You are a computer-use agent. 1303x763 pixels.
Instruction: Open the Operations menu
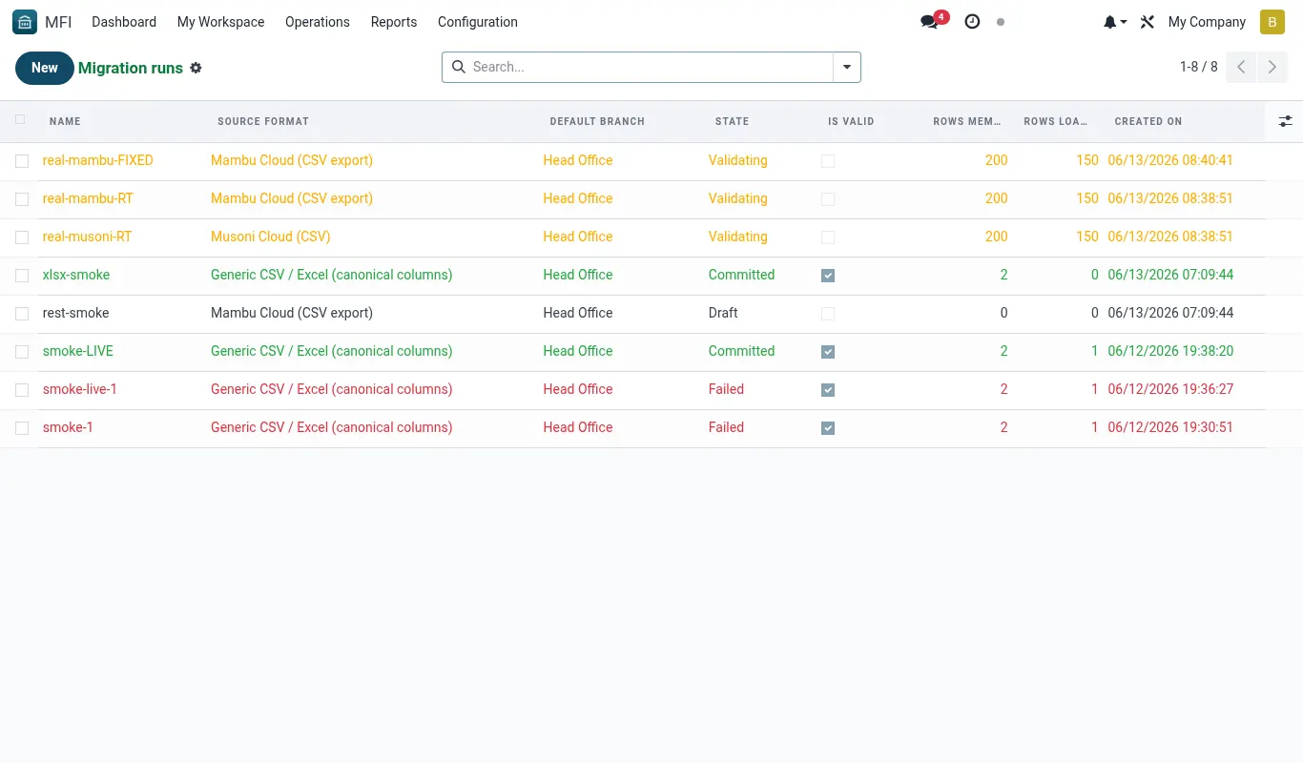click(x=318, y=22)
